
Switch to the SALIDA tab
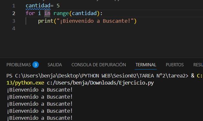tap(55, 65)
